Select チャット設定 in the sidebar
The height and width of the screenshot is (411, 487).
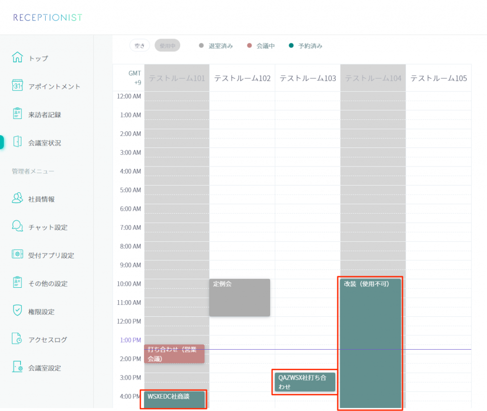48,227
